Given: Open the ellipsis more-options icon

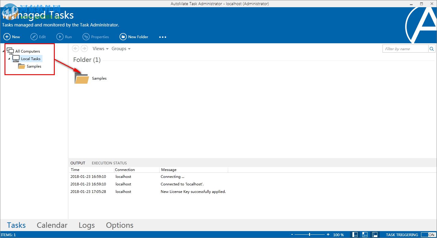Looking at the screenshot, I should click(x=163, y=37).
